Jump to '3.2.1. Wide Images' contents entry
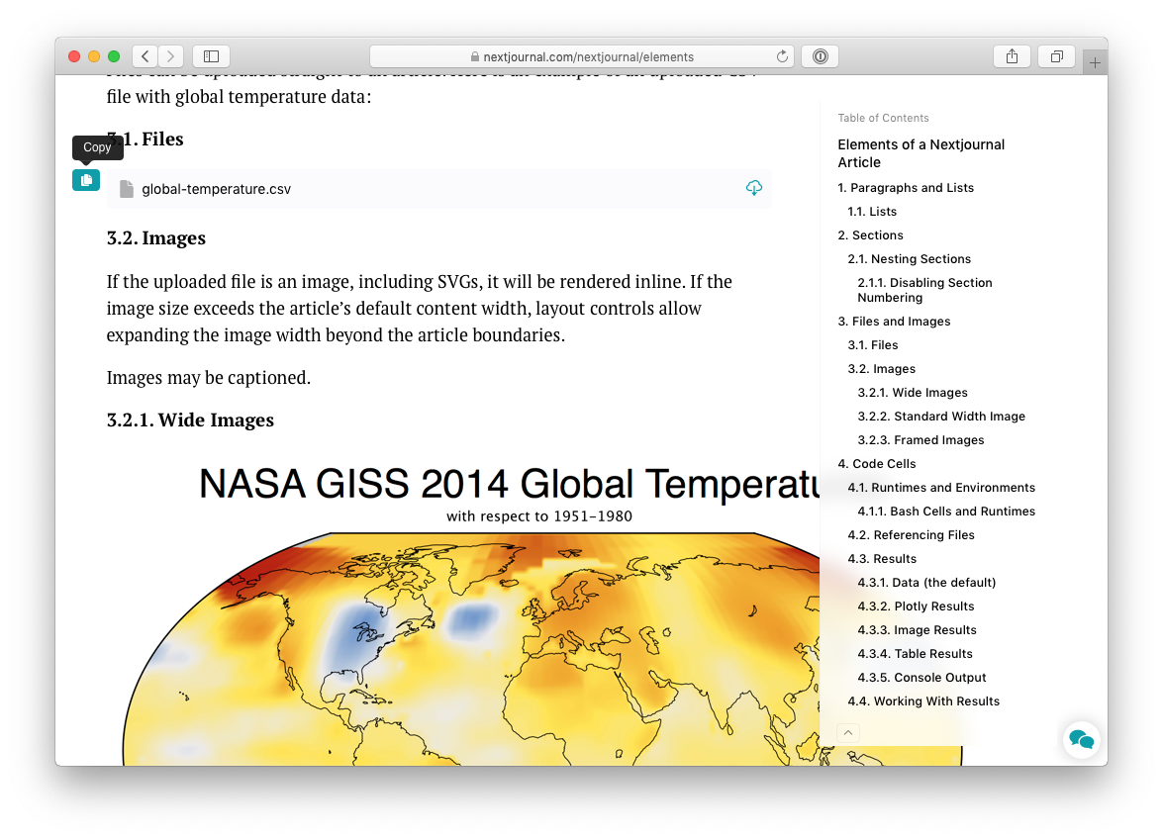 pos(913,392)
